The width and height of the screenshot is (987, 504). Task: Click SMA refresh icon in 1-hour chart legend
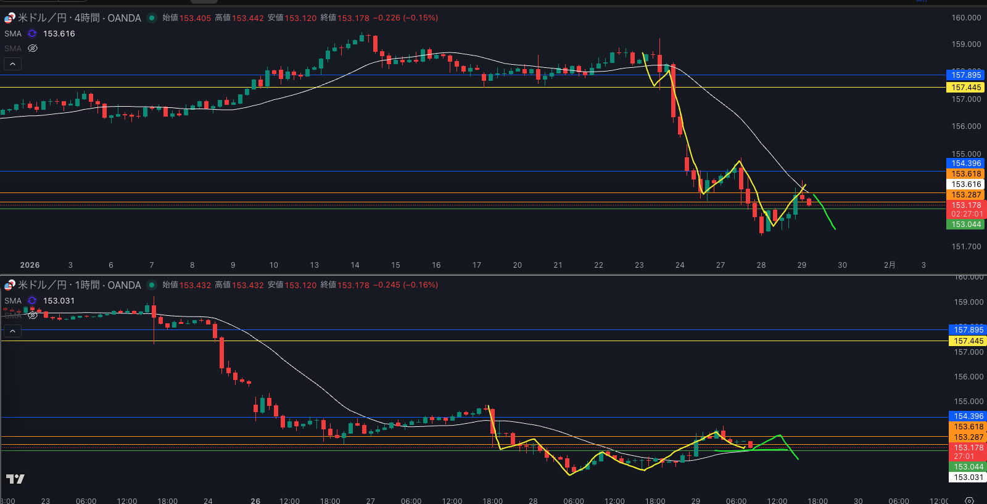click(x=32, y=300)
